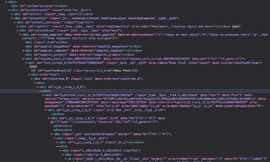The image size is (270, 162).
Task: Expand the anchor element with class _5pb8
Action: point(66,159)
